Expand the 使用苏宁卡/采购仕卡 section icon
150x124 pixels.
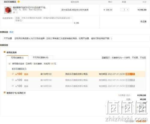coord(4,93)
